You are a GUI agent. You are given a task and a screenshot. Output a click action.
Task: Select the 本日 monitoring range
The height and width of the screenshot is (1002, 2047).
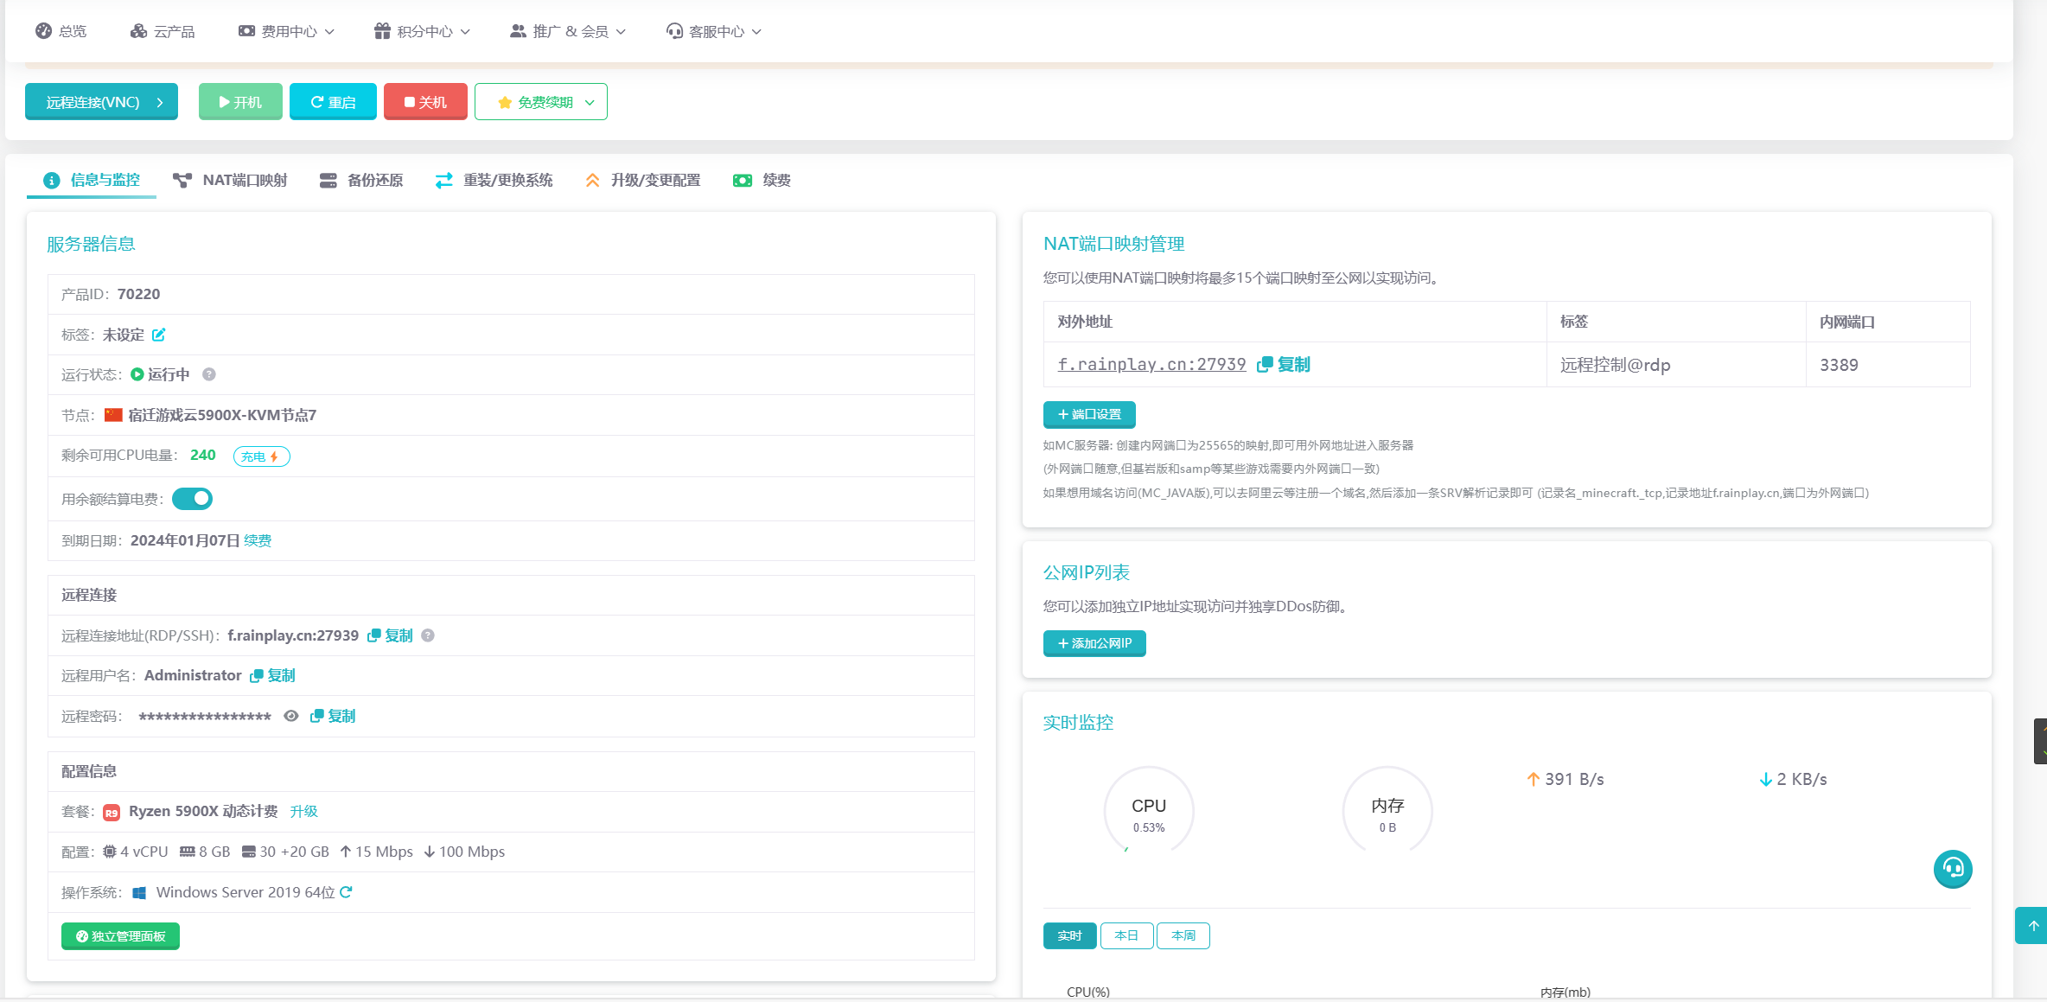[1126, 935]
